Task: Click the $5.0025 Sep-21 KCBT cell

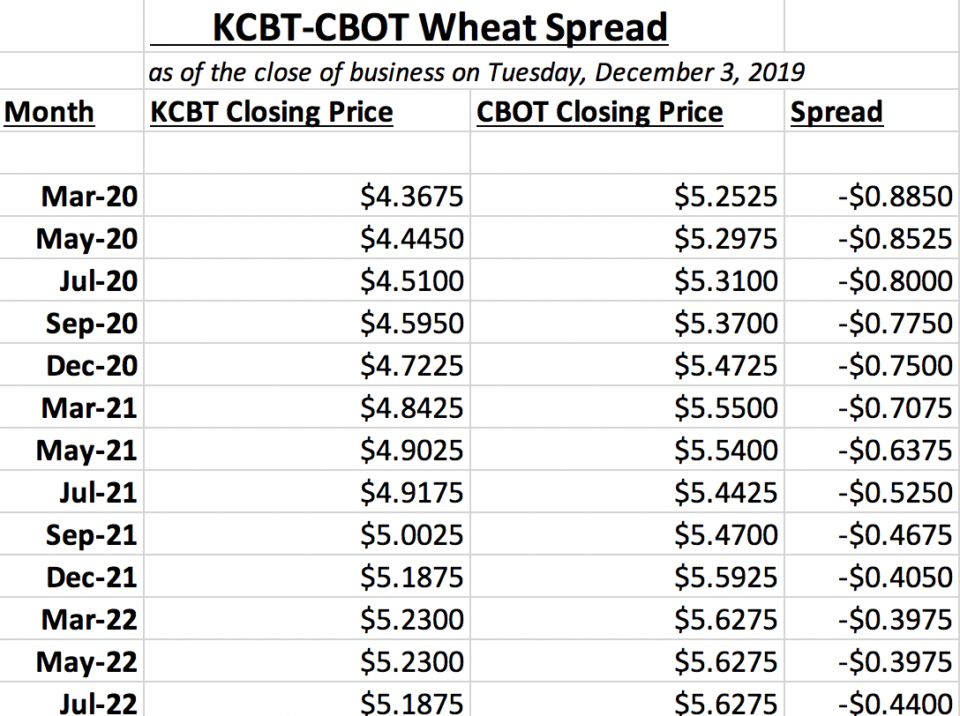Action: [307, 534]
